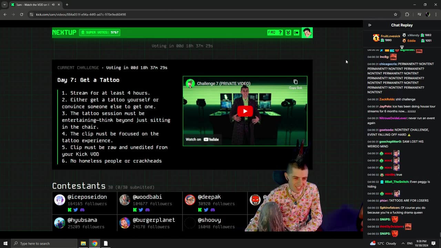Open the tab search dropdown
This screenshot has height=248, width=441.
4,5
